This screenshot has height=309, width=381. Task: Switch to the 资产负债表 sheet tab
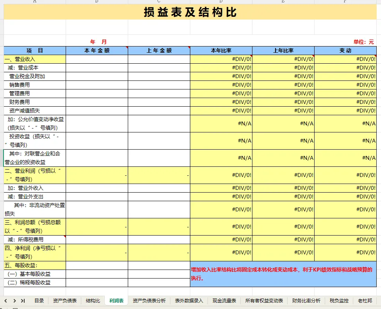[x=64, y=301]
